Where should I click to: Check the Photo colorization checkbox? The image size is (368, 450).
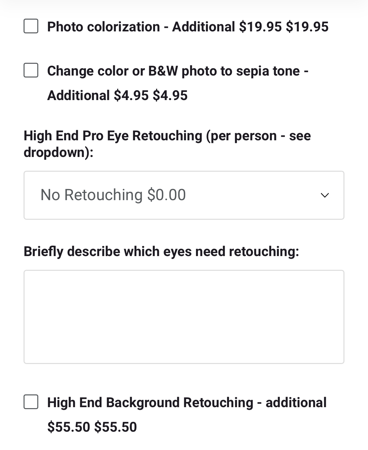31,26
